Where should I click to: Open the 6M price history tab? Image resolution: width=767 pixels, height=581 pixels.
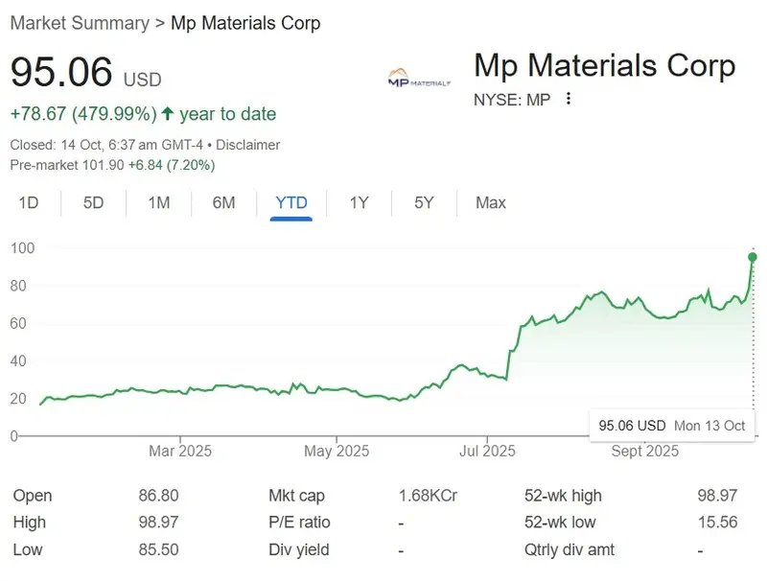(224, 203)
